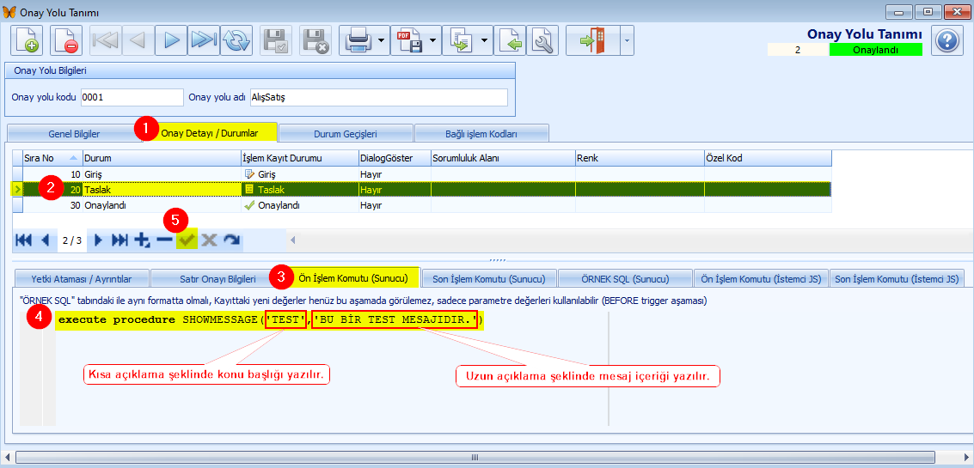Confirm the row edit with the grid checkmark

click(186, 240)
